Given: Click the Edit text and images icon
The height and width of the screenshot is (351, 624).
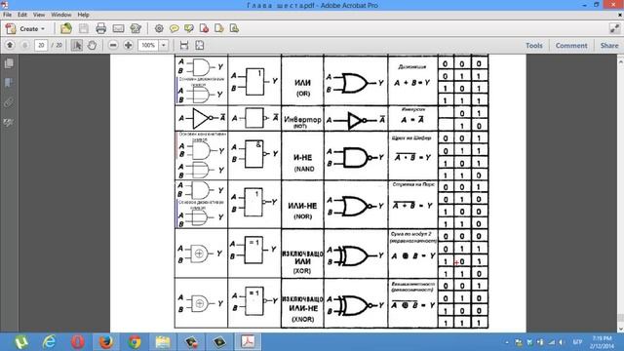Looking at the screenshot, I should [x=136, y=28].
